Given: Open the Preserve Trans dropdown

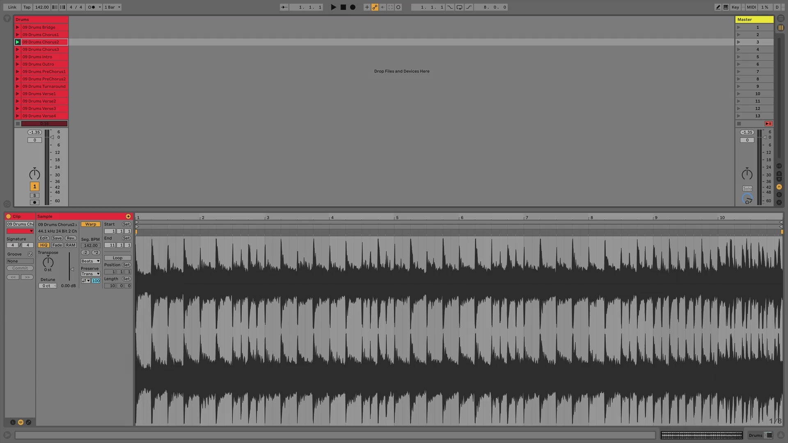Looking at the screenshot, I should (90, 274).
